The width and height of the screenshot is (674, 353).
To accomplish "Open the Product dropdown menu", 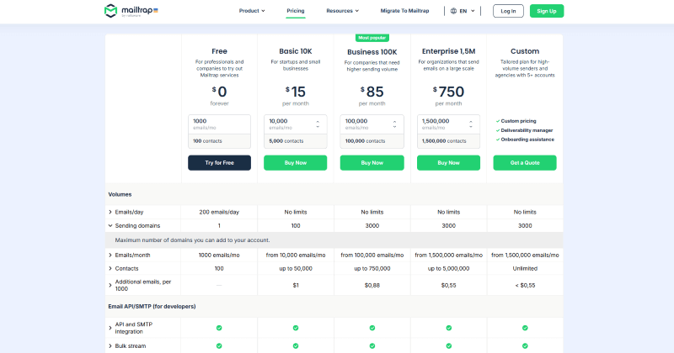I will [x=252, y=11].
